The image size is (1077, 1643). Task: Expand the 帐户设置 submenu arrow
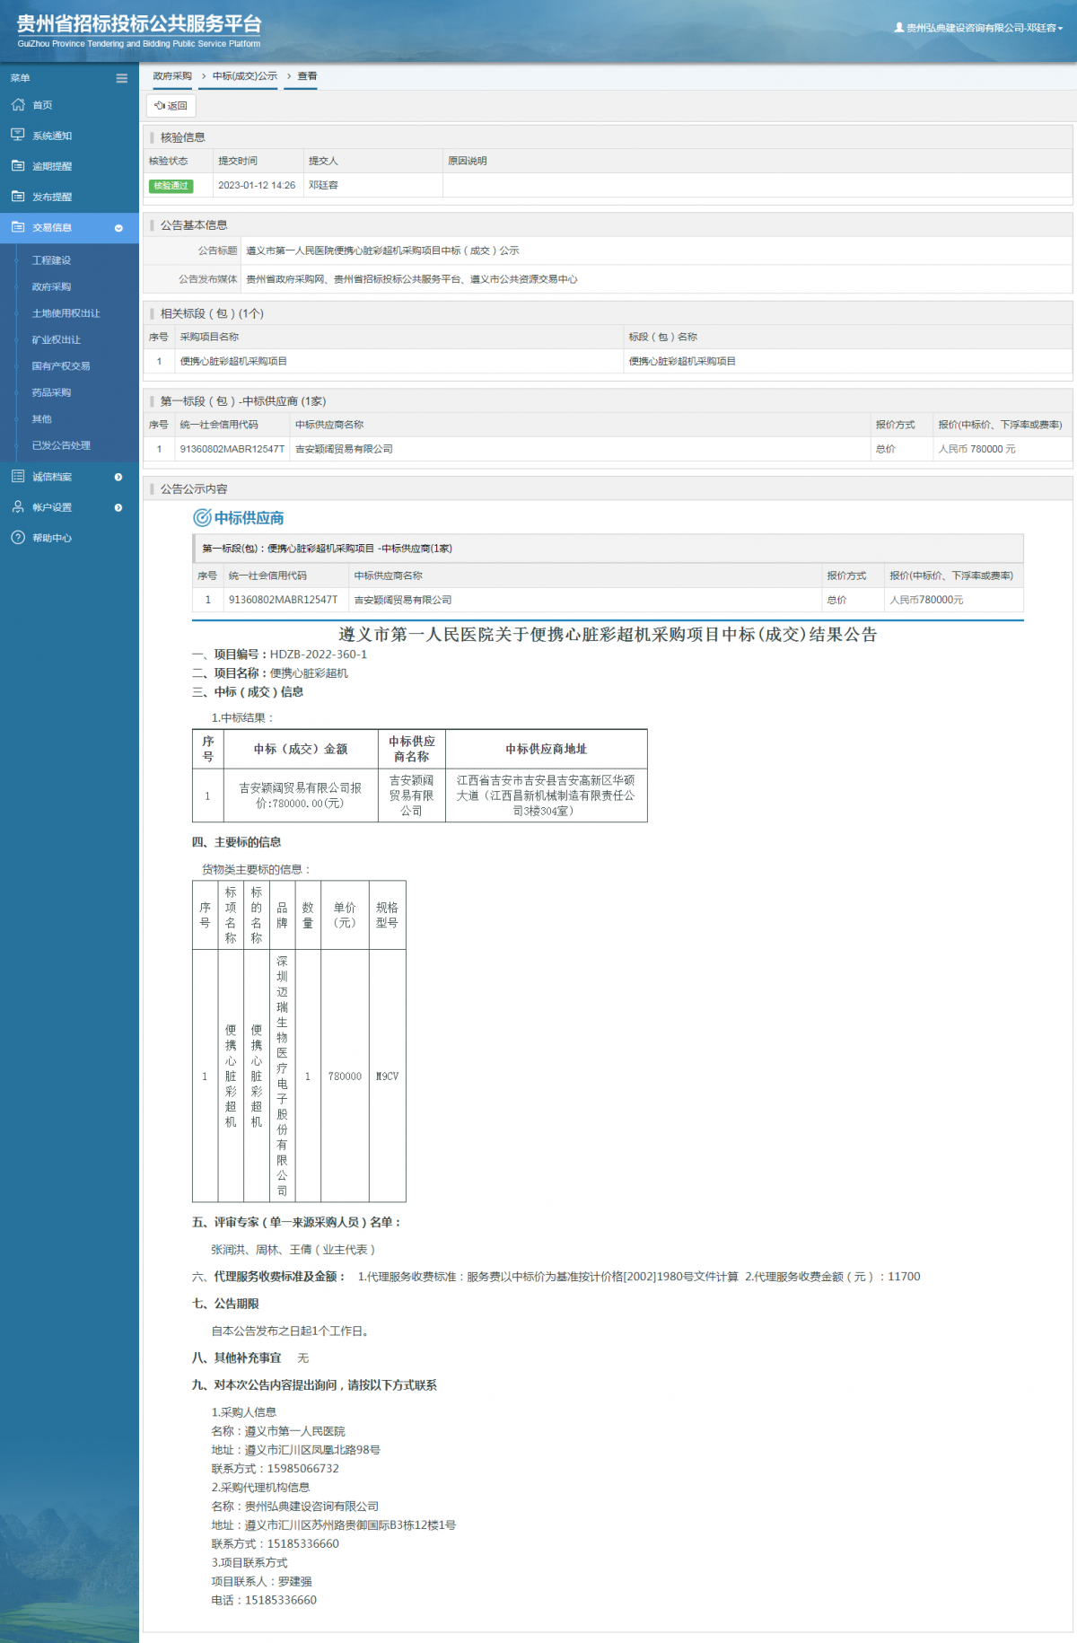(x=118, y=507)
